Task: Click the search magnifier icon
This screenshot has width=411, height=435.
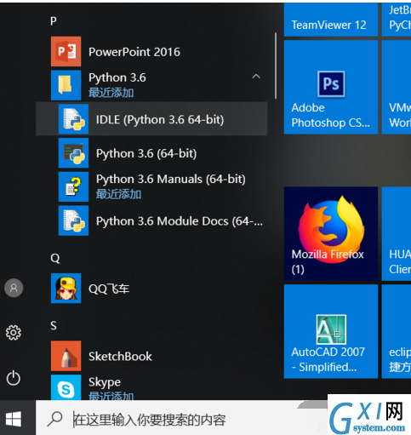Action: point(55,419)
